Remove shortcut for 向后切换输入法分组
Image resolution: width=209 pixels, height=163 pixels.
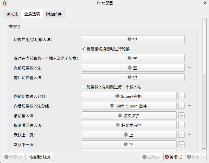tap(181, 106)
